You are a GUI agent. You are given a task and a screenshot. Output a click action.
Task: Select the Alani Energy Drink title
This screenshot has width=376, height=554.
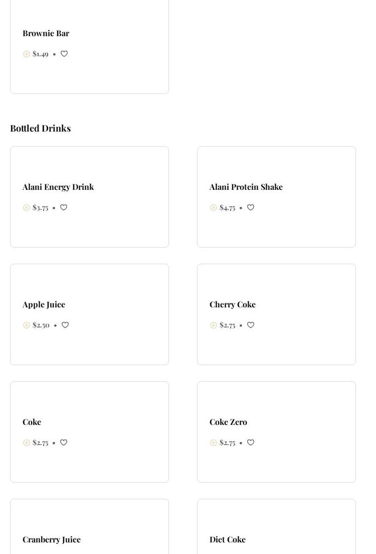pyautogui.click(x=58, y=187)
